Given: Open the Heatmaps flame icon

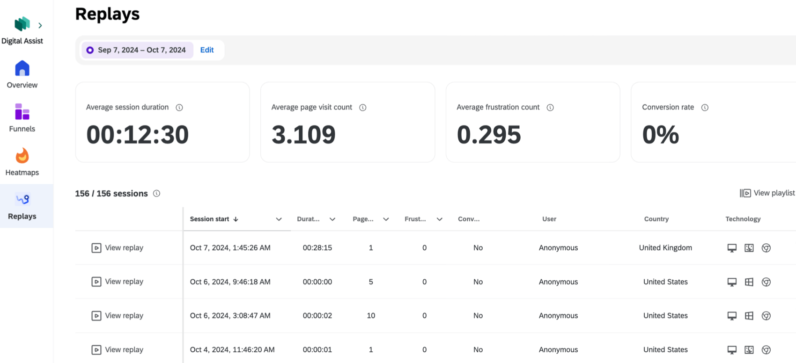Looking at the screenshot, I should (x=22, y=156).
